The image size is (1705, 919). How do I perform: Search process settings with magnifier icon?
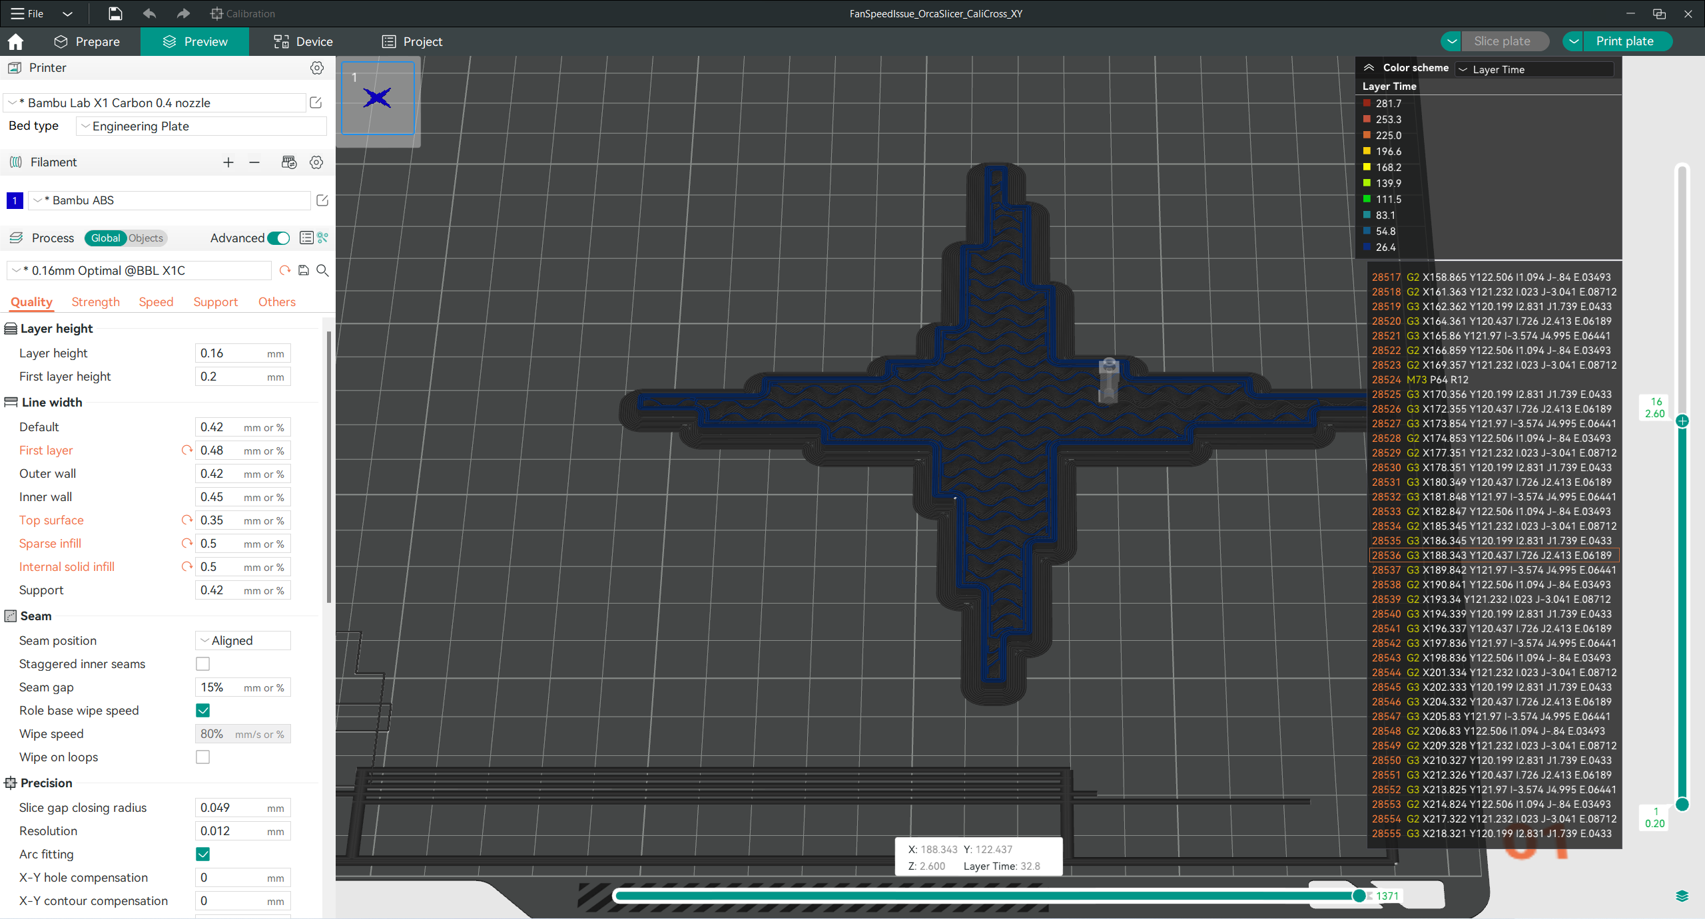(323, 270)
